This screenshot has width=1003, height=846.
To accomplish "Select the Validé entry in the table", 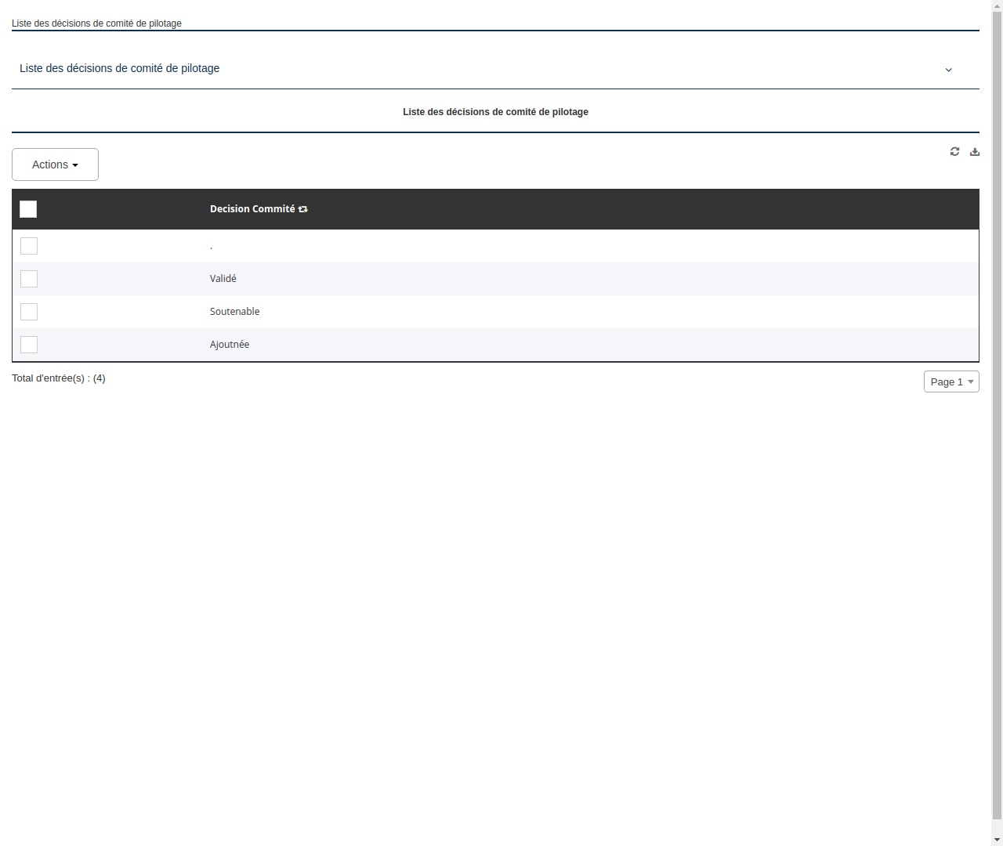I will 223,279.
